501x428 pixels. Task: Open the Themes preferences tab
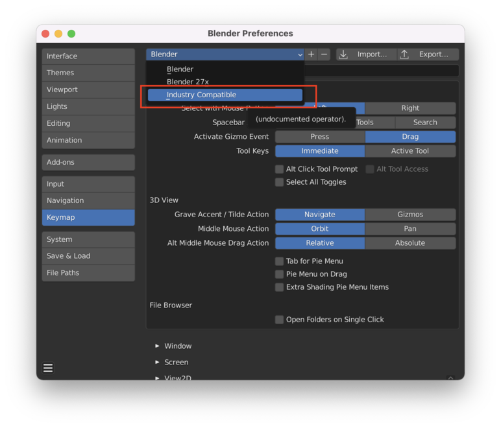tap(88, 73)
